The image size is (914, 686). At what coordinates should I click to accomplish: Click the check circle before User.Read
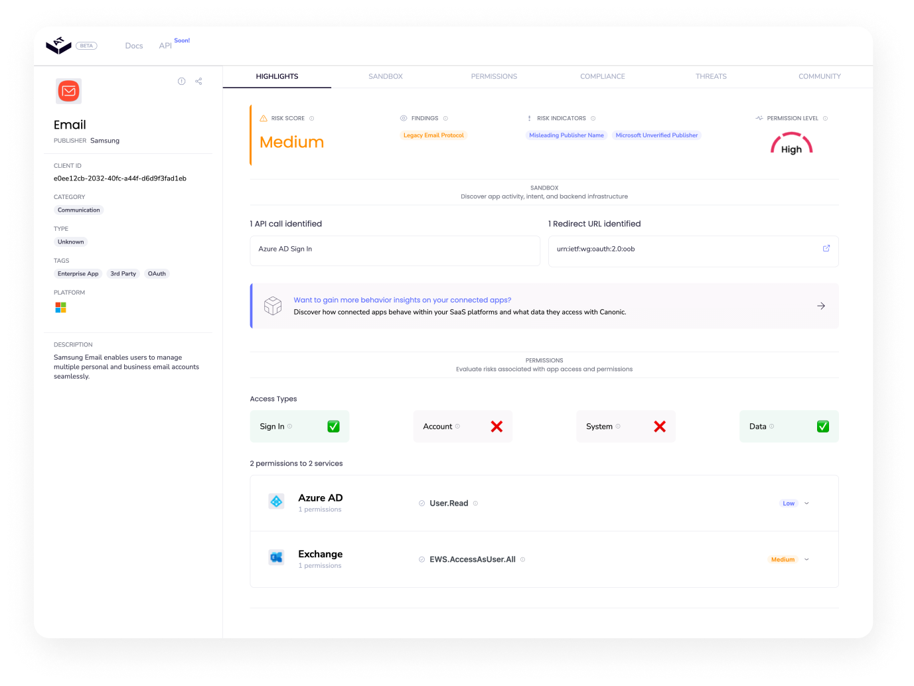click(x=421, y=503)
